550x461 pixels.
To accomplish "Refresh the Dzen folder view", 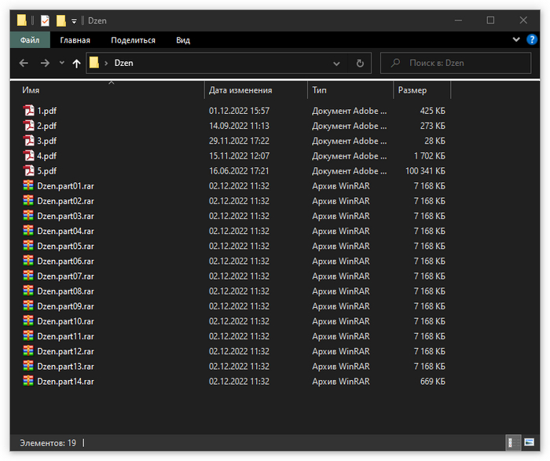I will [360, 64].
